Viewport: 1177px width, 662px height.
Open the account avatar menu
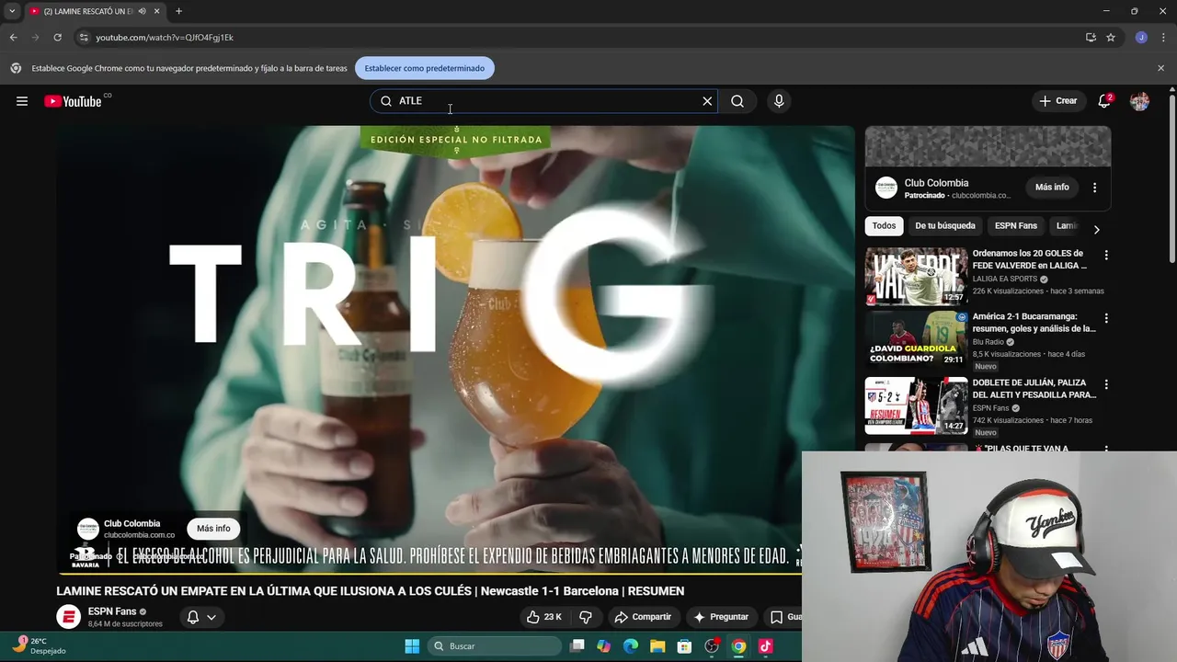(1139, 101)
